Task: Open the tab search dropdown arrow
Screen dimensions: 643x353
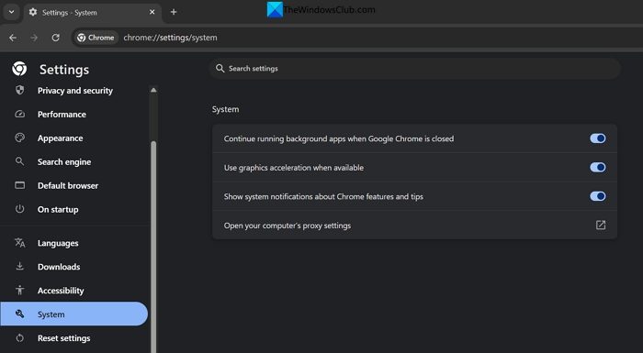Action: [11, 12]
